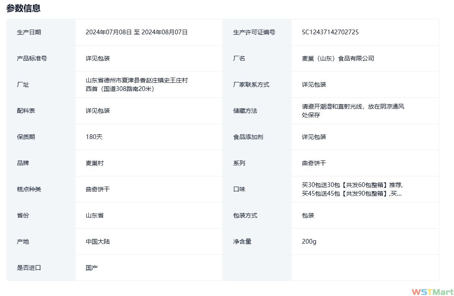This screenshot has width=454, height=296.
Task: Click the 生产许可证编号 label cell
Action: 254,32
